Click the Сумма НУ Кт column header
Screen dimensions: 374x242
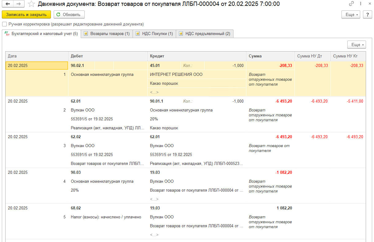click(x=348, y=56)
